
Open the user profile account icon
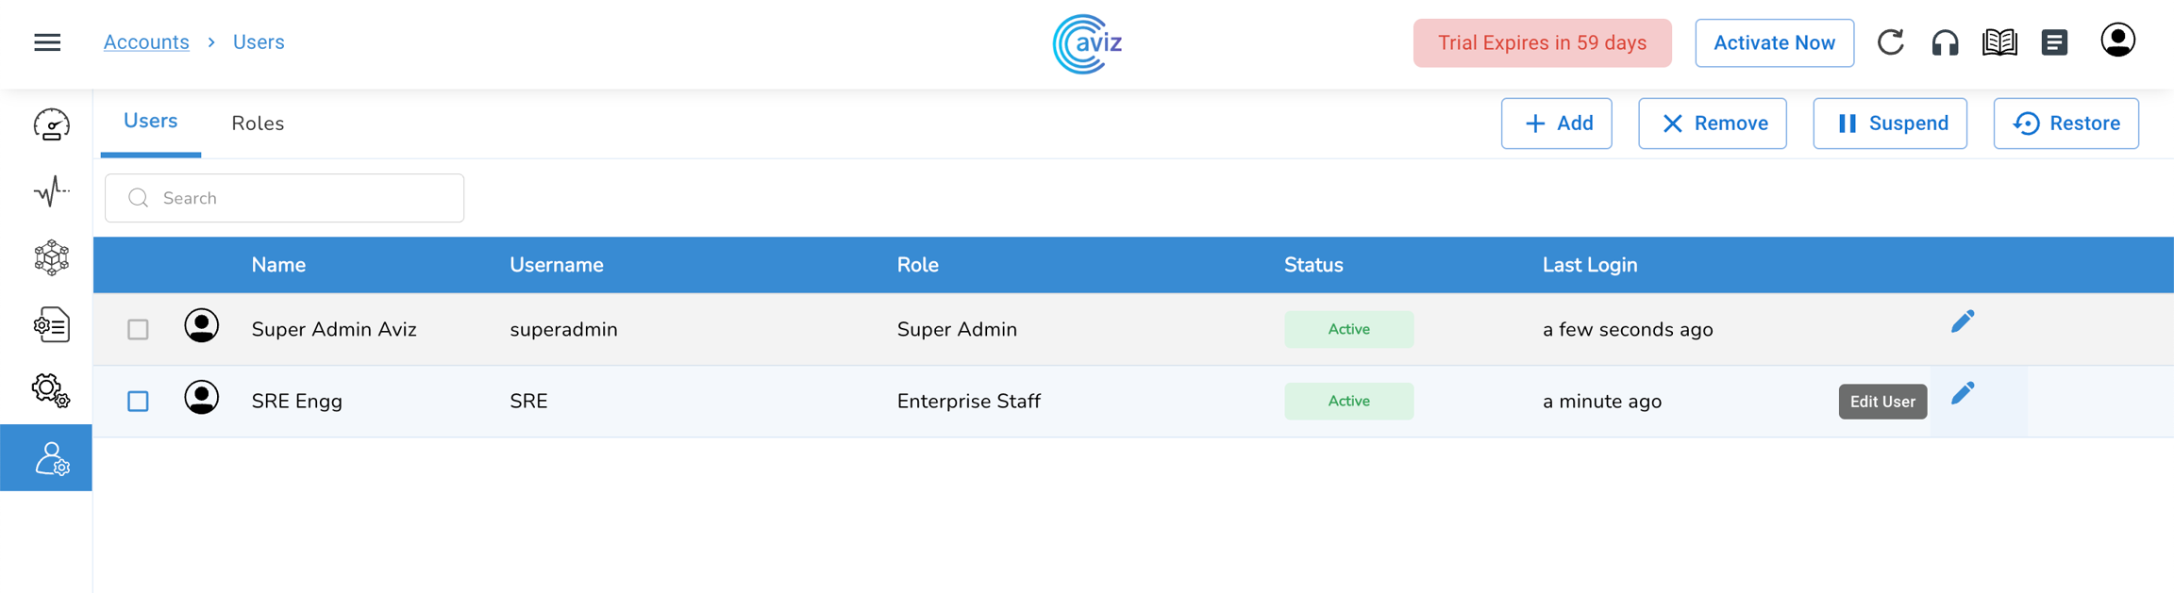coord(2117,41)
